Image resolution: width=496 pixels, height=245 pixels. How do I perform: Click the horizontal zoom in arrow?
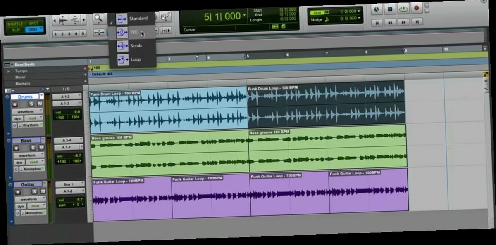tap(83, 20)
